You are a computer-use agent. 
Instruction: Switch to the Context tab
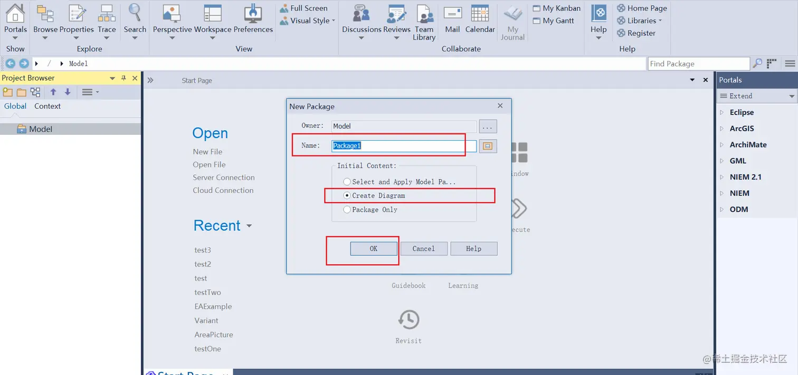pyautogui.click(x=47, y=106)
